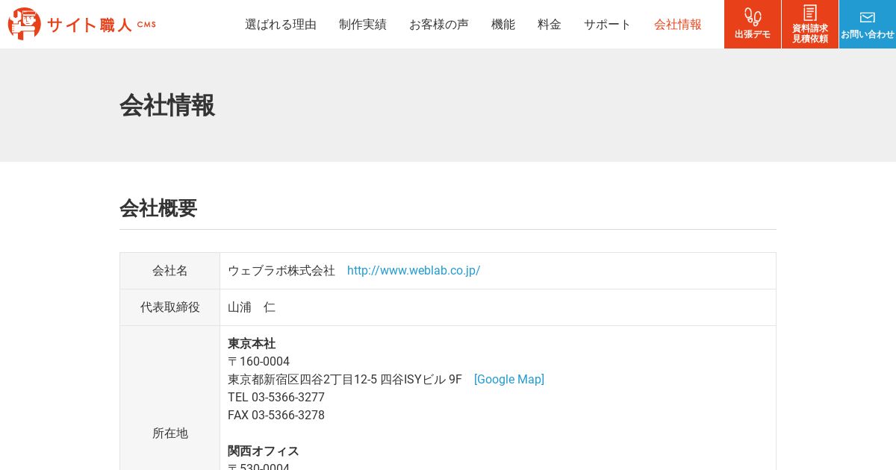
Task: Click the 〒160-0004 postal code
Action: [258, 362]
